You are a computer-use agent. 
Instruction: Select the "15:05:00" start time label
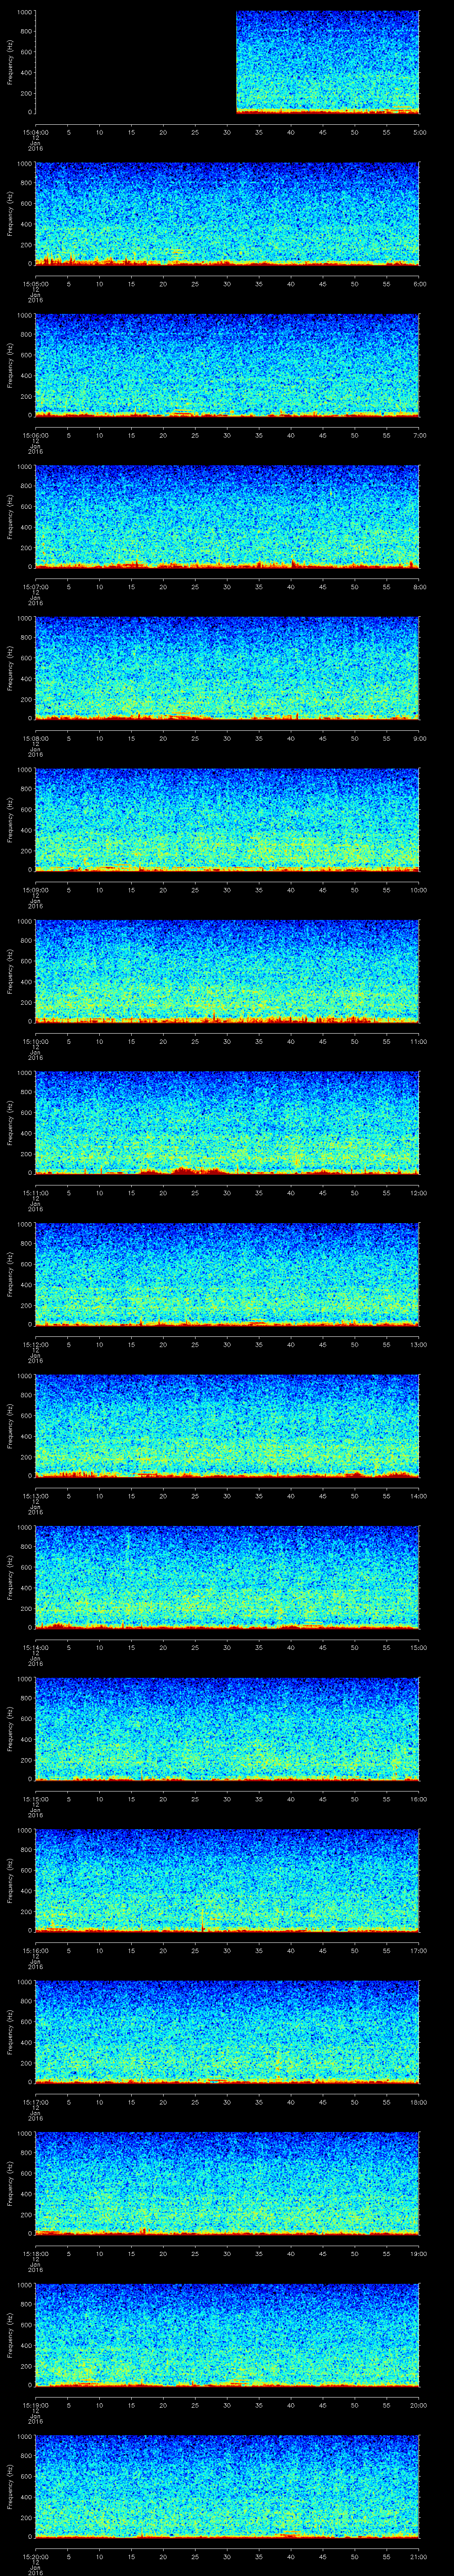coord(35,284)
